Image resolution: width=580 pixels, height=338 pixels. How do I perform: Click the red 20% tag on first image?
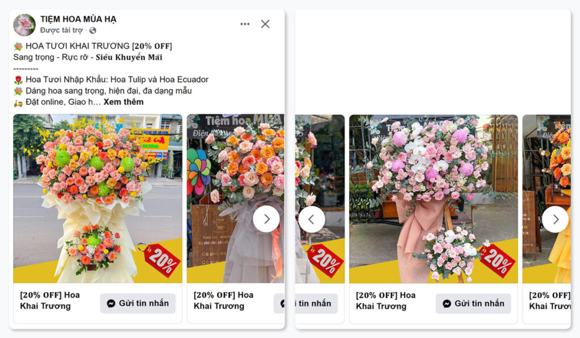pos(161,260)
